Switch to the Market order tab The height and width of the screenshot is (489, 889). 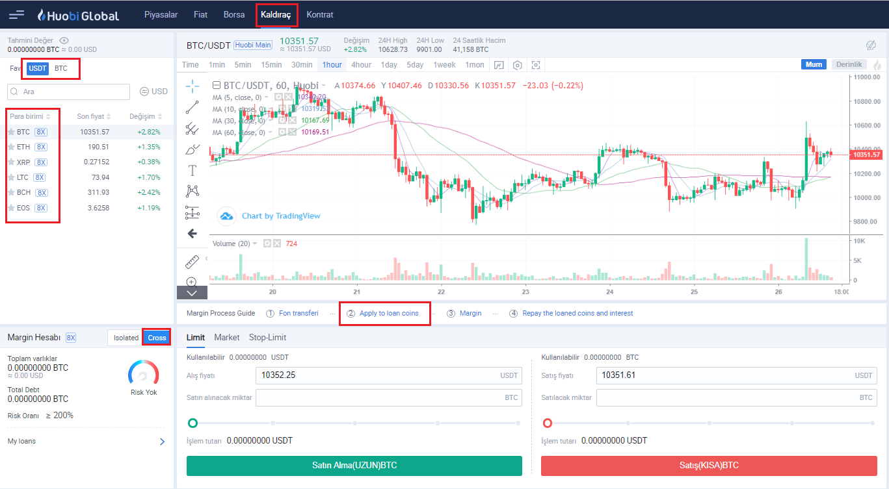tap(227, 338)
